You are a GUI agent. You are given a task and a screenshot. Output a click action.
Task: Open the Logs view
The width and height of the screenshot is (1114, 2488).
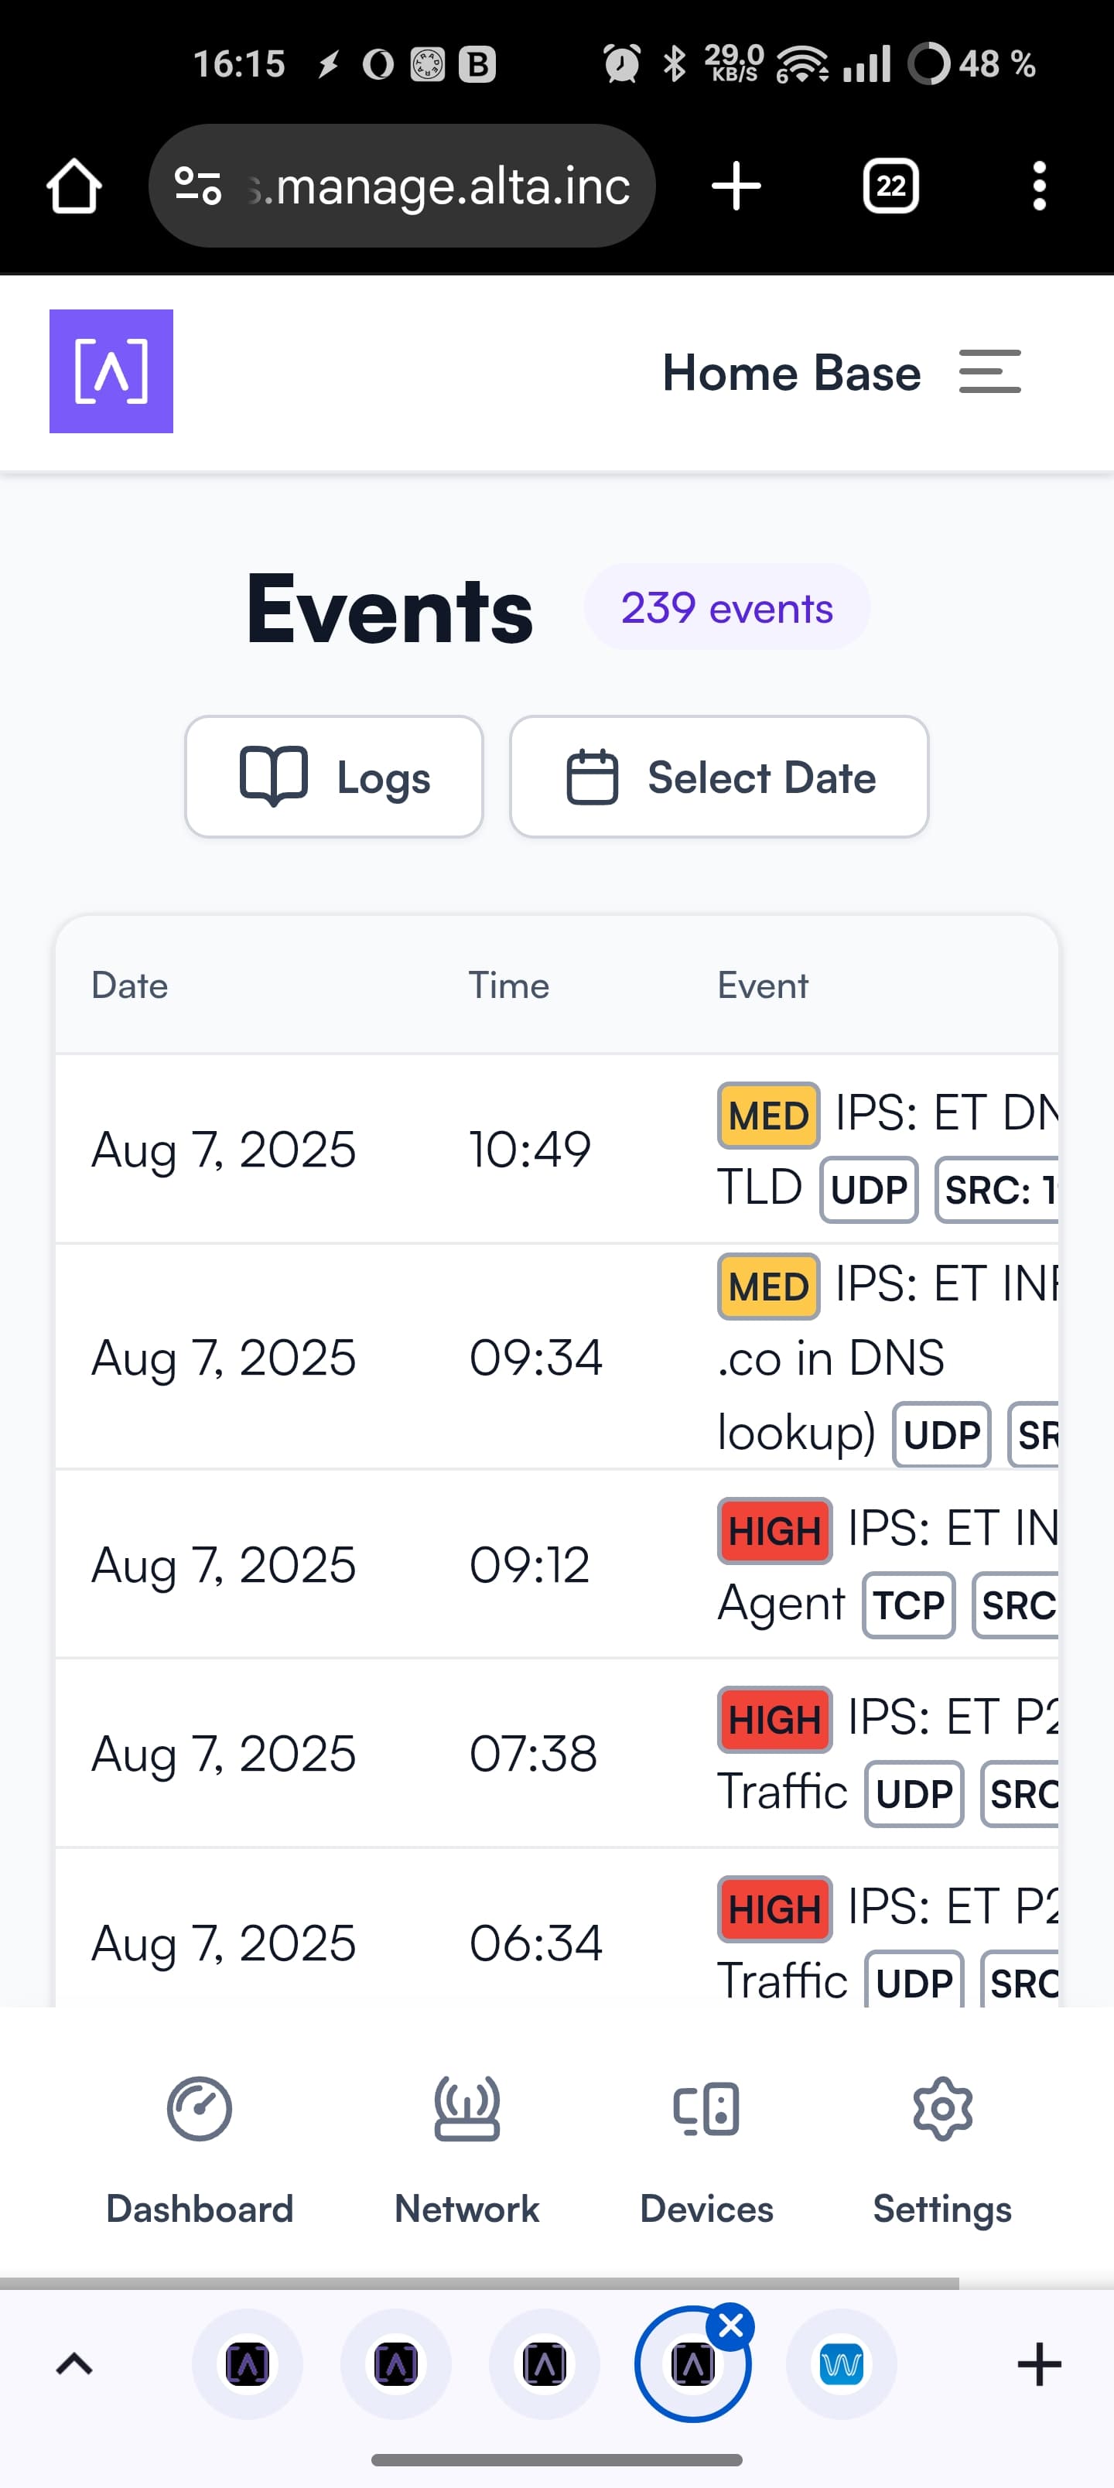[333, 777]
